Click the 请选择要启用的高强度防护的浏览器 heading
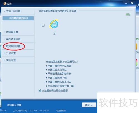 (57, 11)
